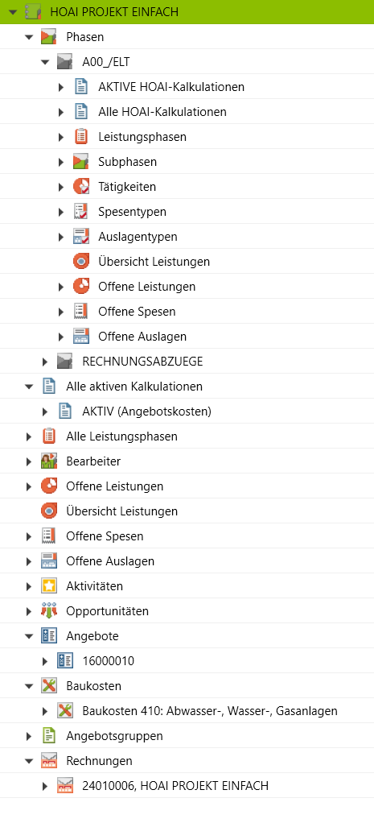Click the Aktivitäten star icon
This screenshot has width=374, height=823.
[x=48, y=585]
